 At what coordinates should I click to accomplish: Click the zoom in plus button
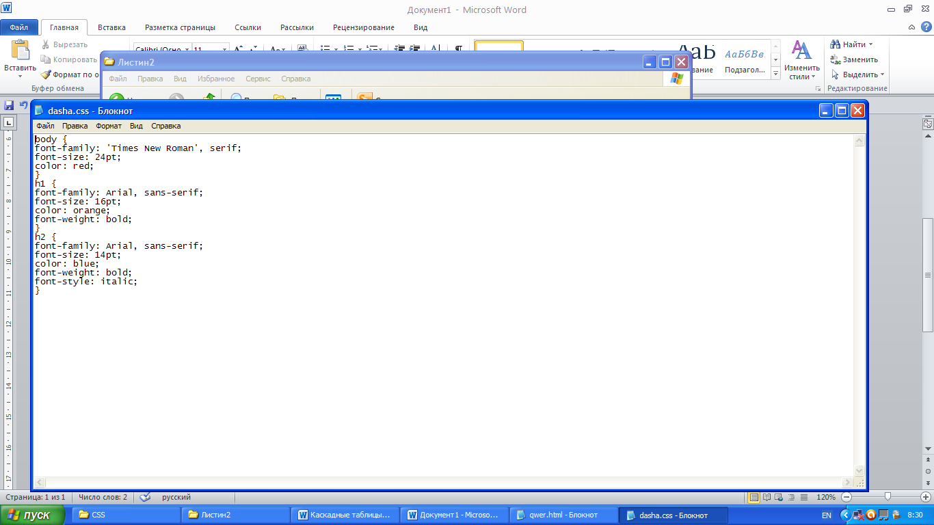click(x=926, y=497)
